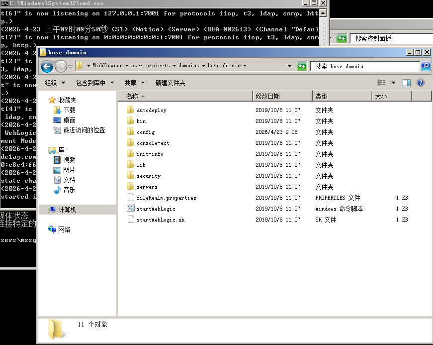Select 计算机 in the navigation pane
Viewport: 433px width, 345px height.
coord(67,210)
